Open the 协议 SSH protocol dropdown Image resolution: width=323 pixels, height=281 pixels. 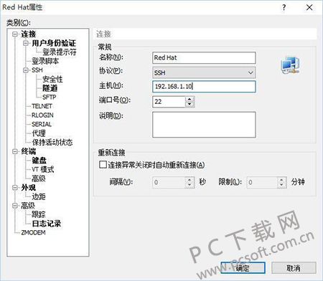point(204,72)
